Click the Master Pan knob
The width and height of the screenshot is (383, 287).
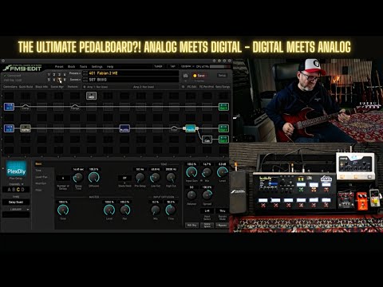click(x=124, y=210)
